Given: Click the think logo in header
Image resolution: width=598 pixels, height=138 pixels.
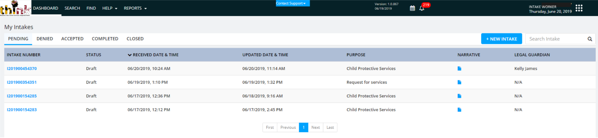Looking at the screenshot, I should pos(15,8).
